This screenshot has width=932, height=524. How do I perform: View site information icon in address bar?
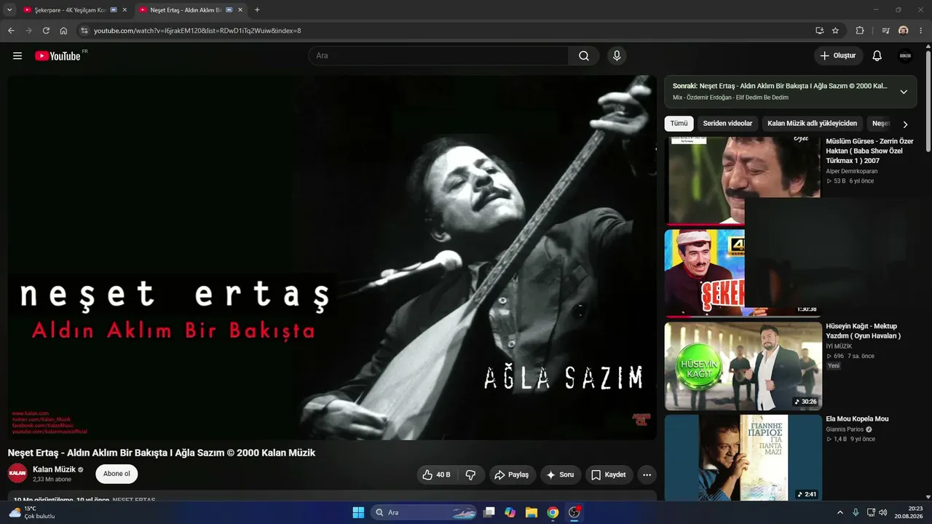pos(84,31)
